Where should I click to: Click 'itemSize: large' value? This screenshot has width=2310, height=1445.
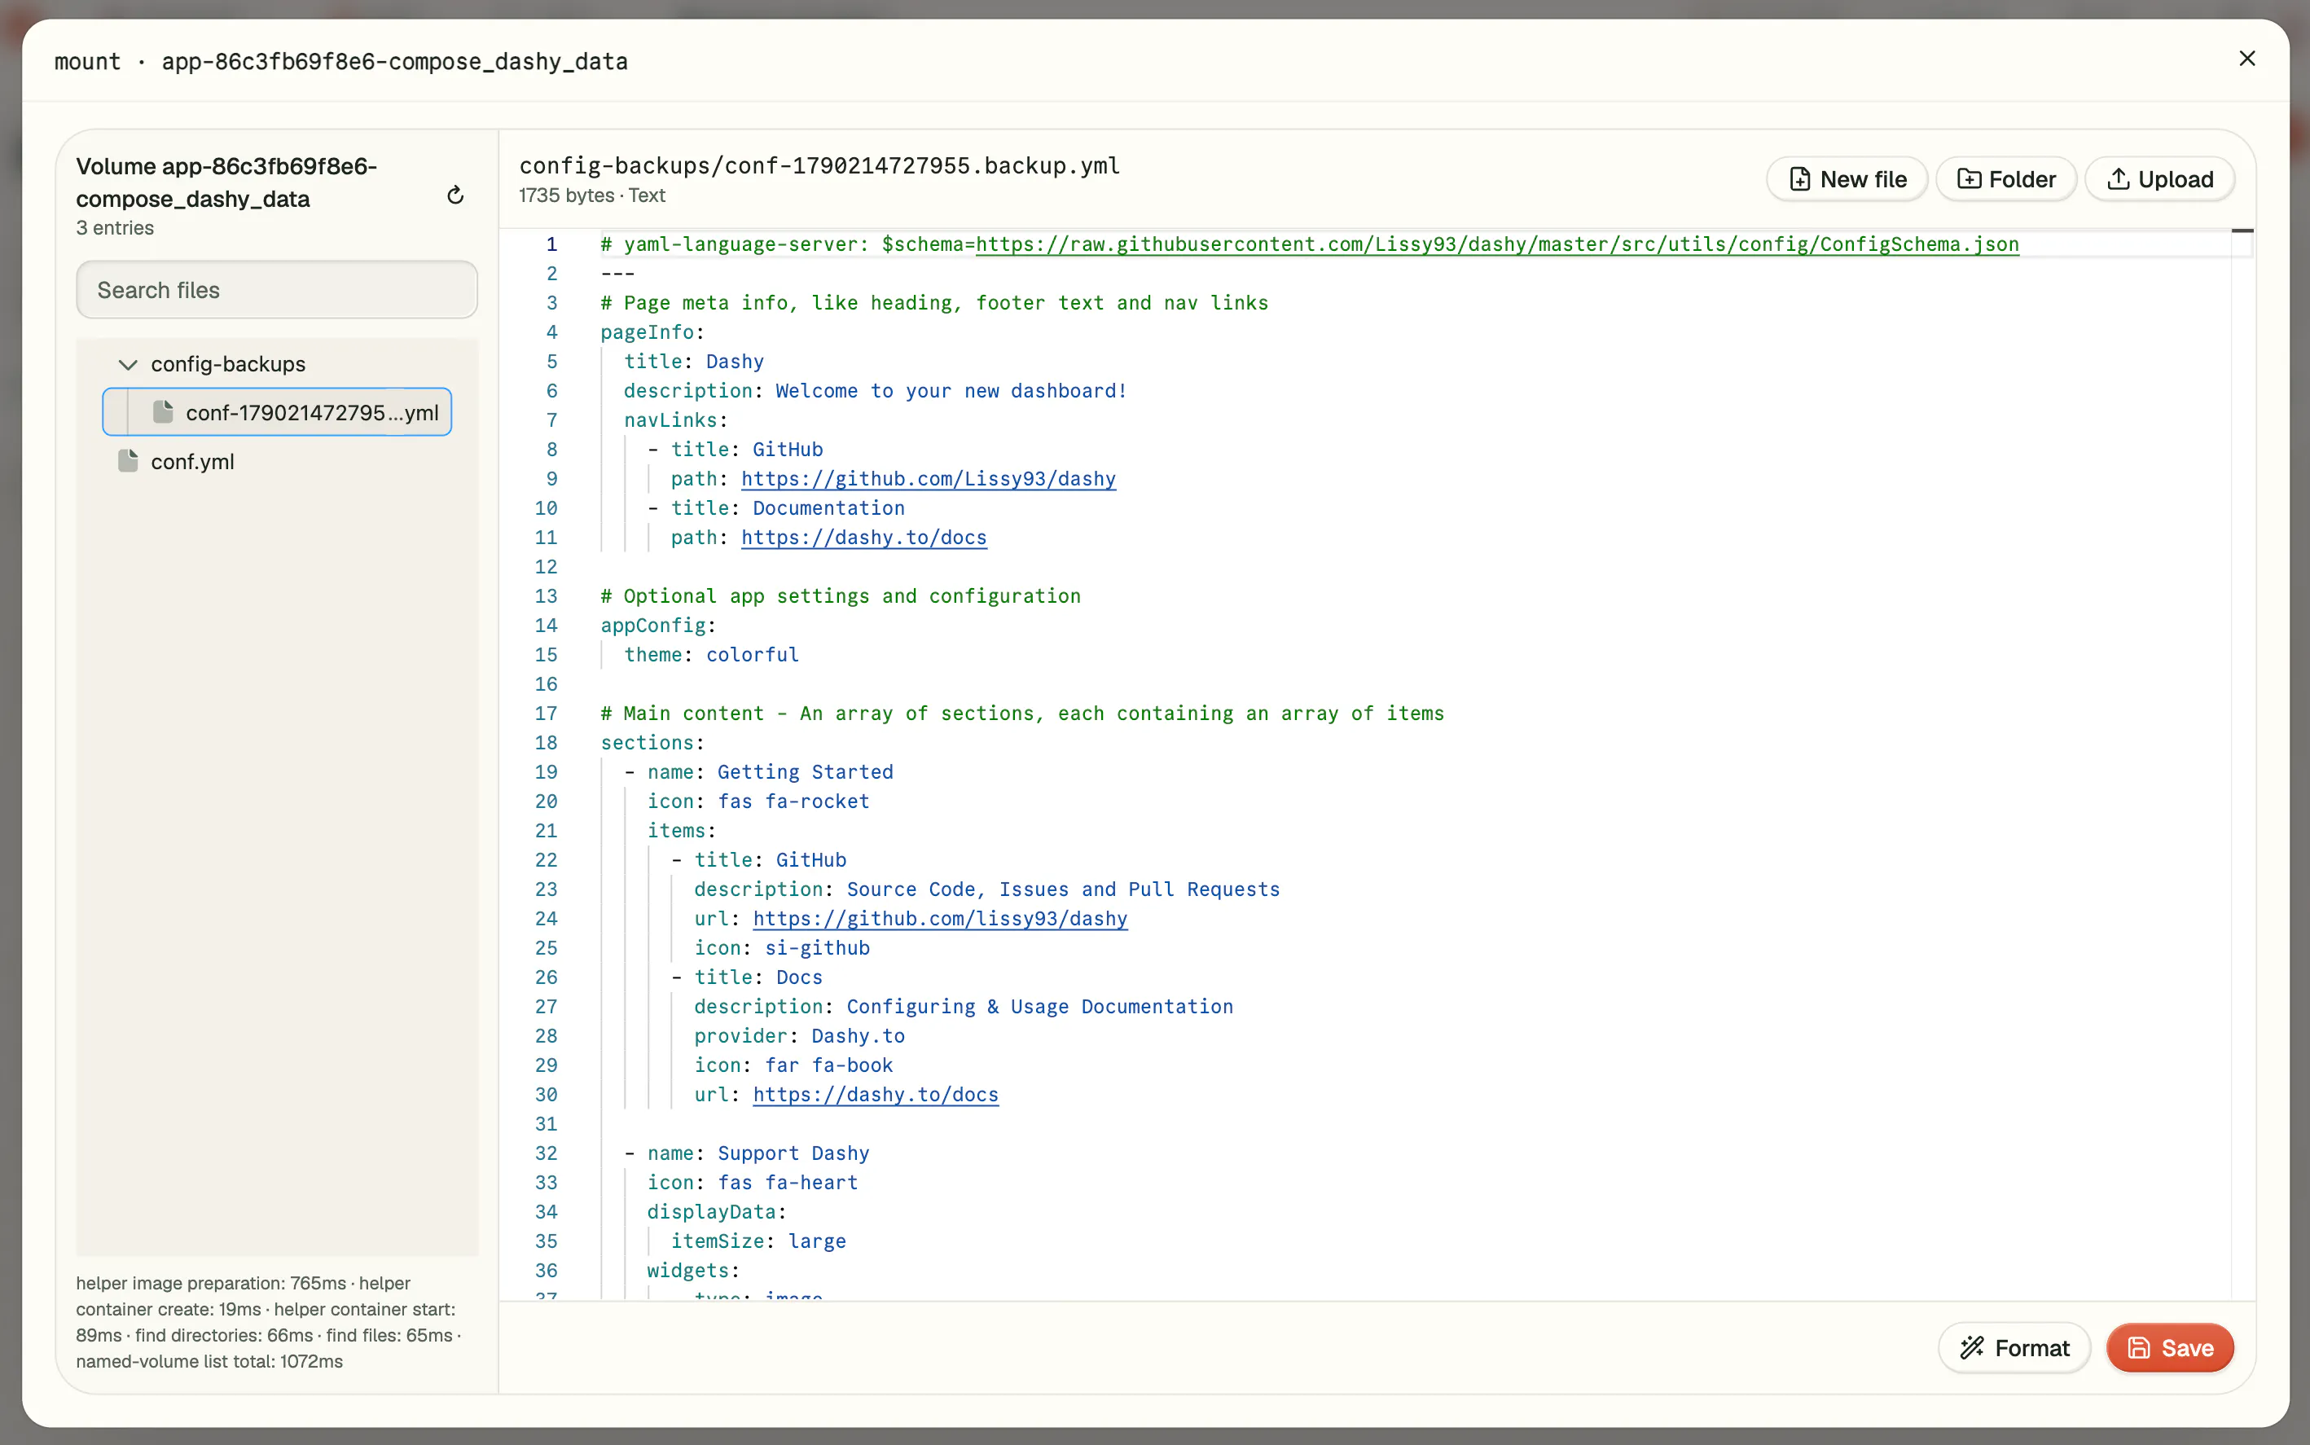(x=816, y=1241)
